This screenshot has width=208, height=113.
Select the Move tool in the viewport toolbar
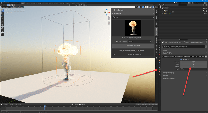(x=2, y=16)
